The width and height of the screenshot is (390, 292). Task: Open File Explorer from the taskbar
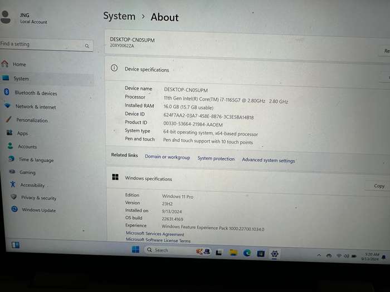(233, 253)
